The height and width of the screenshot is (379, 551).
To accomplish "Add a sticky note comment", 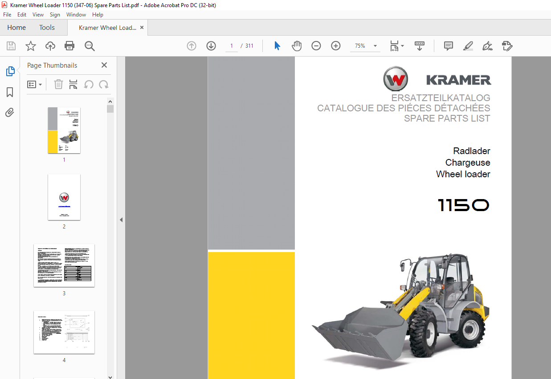I will tap(449, 46).
